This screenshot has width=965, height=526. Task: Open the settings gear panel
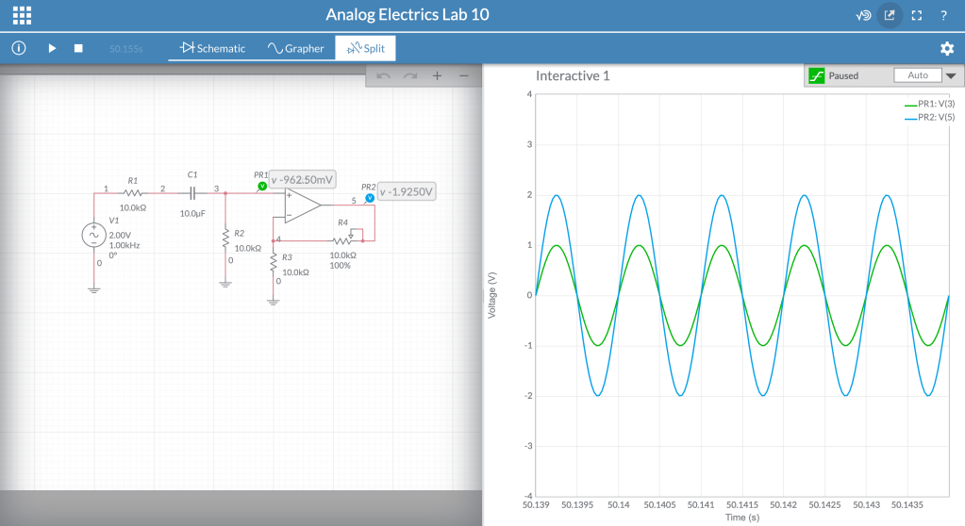[x=947, y=48]
